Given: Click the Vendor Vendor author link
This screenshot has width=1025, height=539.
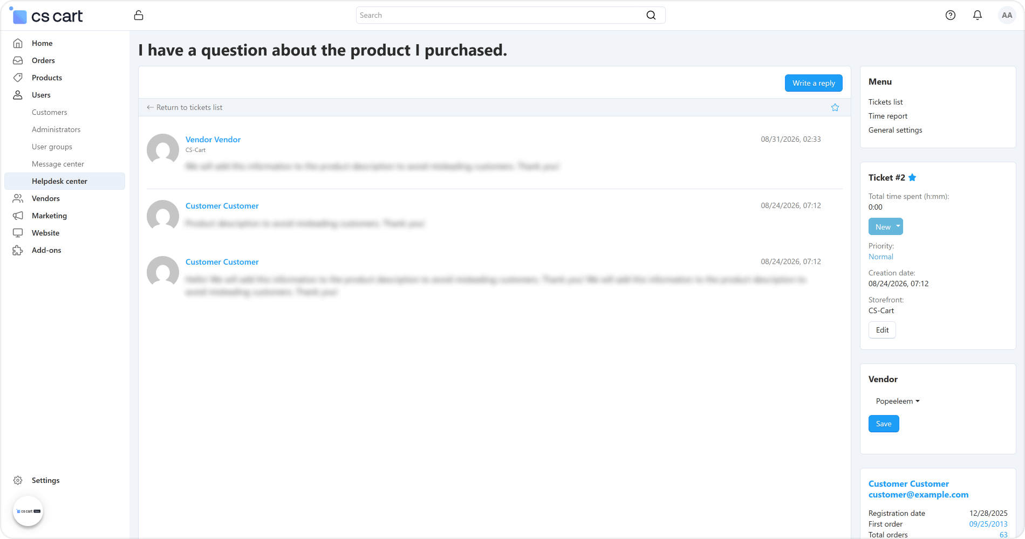Looking at the screenshot, I should [213, 140].
